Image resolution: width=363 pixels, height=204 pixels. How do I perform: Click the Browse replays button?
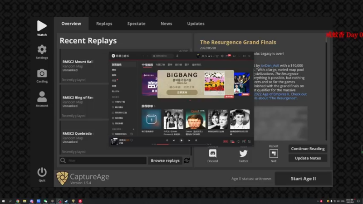(x=165, y=160)
